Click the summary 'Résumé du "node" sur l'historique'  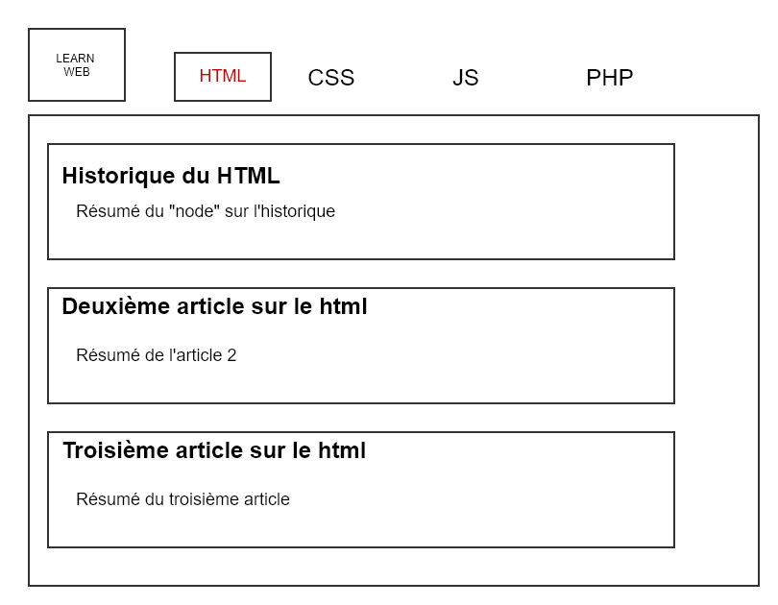(206, 211)
